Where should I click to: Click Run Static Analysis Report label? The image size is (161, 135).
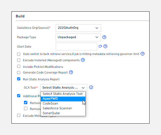[41, 79]
